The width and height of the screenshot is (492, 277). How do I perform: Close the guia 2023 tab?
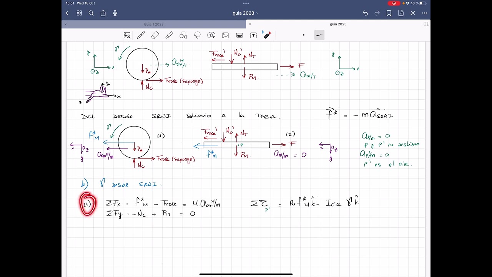click(250, 24)
